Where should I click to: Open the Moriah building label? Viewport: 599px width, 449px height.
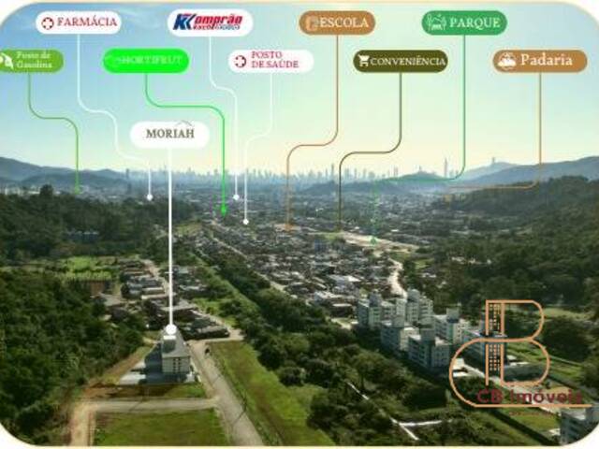(169, 135)
